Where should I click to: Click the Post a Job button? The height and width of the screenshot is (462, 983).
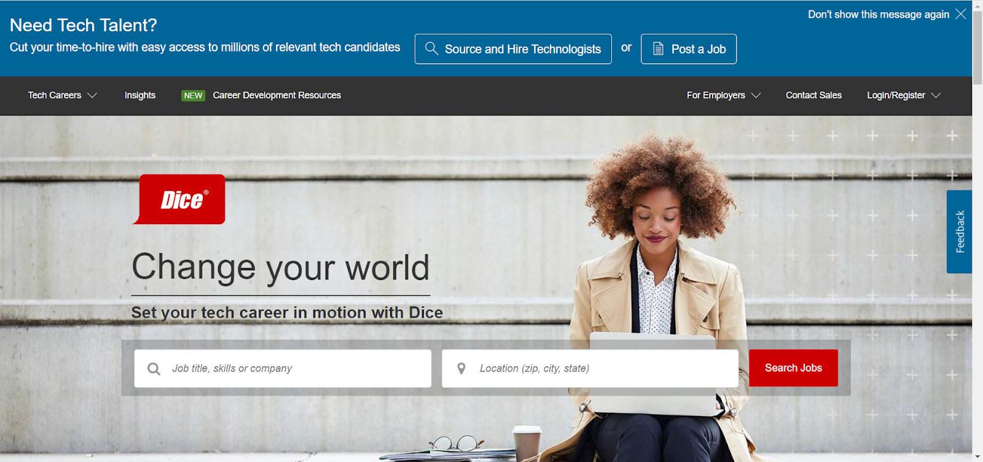coord(689,49)
